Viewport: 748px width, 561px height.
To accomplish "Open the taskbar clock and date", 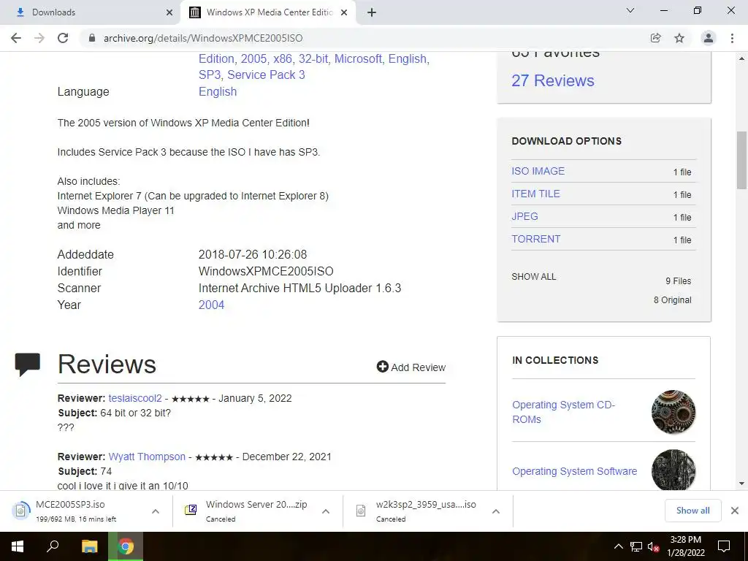I will coord(685,546).
